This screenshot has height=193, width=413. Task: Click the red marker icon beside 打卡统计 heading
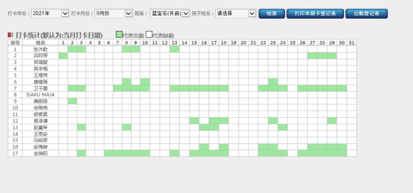click(10, 35)
